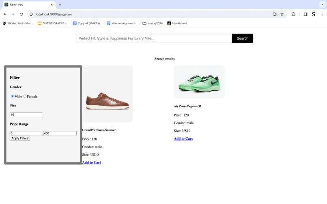
Task: Open Chrome three-dot menu
Action: pyautogui.click(x=322, y=14)
